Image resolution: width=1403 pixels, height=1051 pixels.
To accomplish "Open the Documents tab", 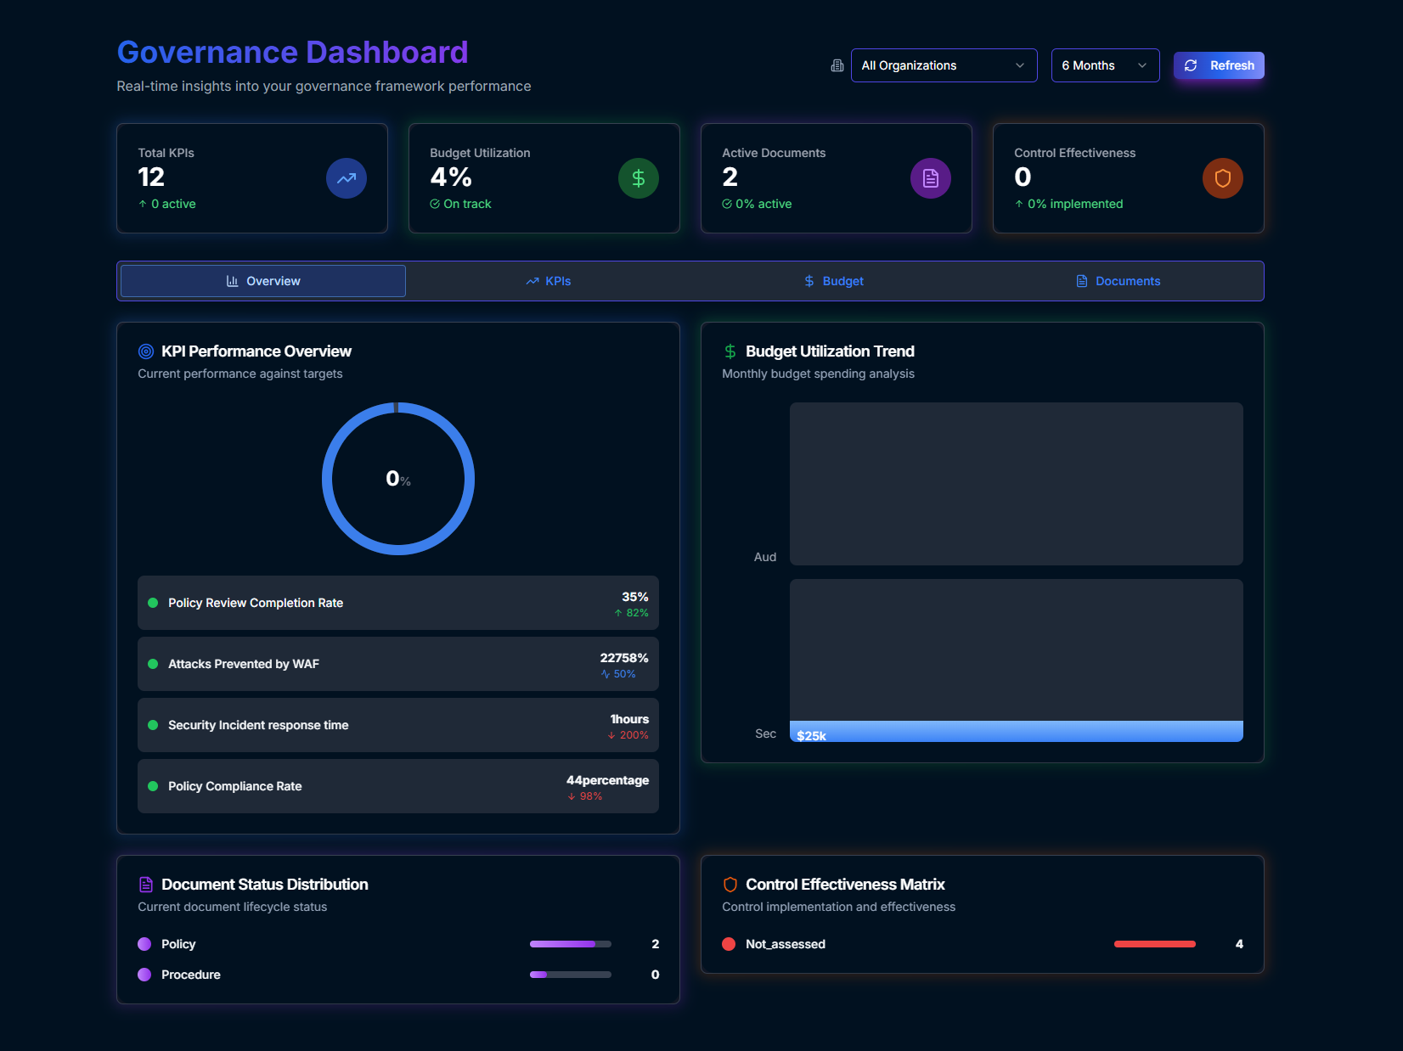I will (x=1118, y=281).
